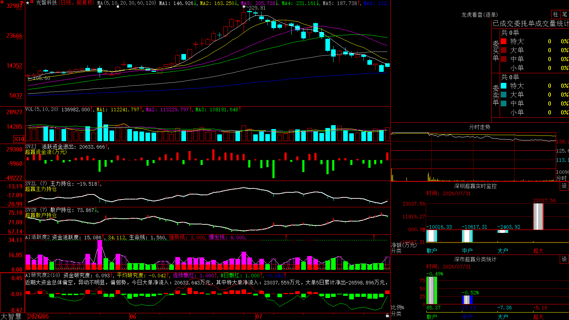Click the 超大 bar showing 23037.56
The width and height of the screenshot is (569, 320).
538,217
